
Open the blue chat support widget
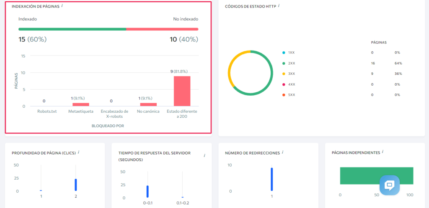click(x=390, y=185)
